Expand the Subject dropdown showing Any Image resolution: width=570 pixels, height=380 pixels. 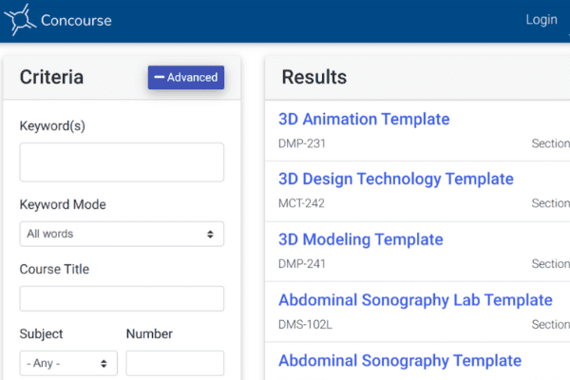(x=68, y=363)
